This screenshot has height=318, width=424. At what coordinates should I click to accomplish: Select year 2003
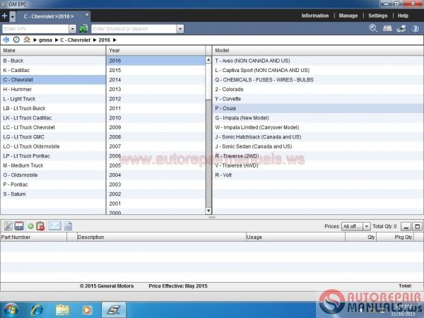coord(156,184)
